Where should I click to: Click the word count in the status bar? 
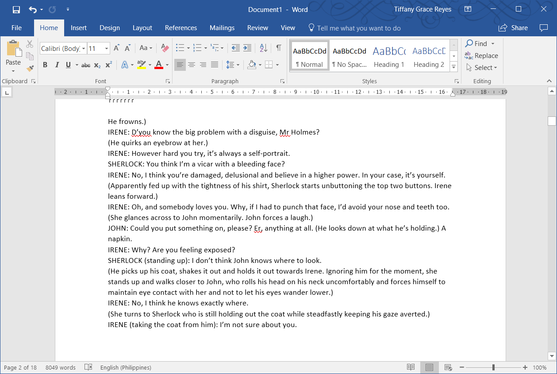point(60,367)
